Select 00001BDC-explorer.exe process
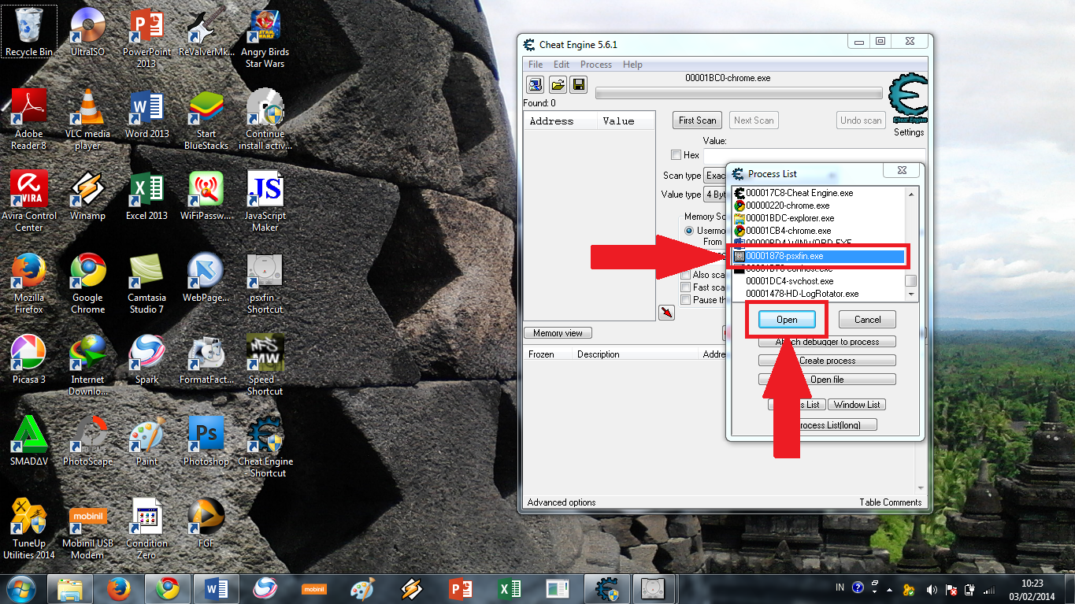The width and height of the screenshot is (1075, 604). pyautogui.click(x=818, y=218)
